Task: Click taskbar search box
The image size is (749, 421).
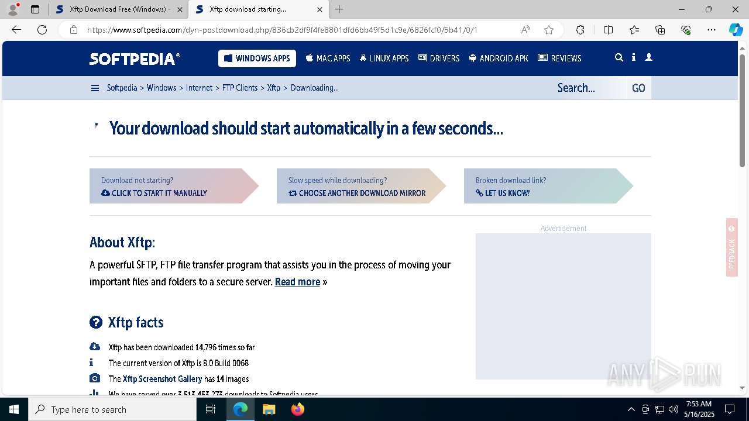Action: (x=112, y=409)
